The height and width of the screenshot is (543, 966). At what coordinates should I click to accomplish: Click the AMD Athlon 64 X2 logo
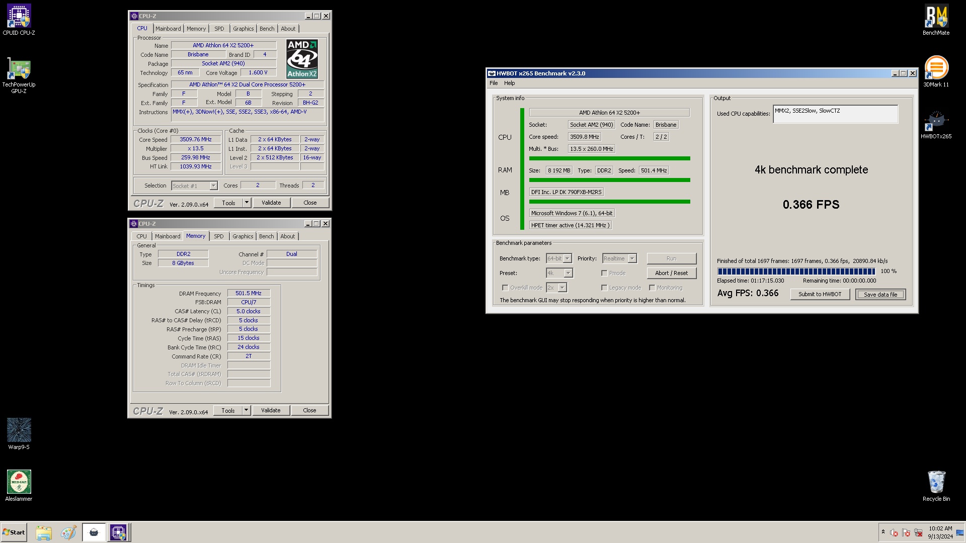click(302, 59)
